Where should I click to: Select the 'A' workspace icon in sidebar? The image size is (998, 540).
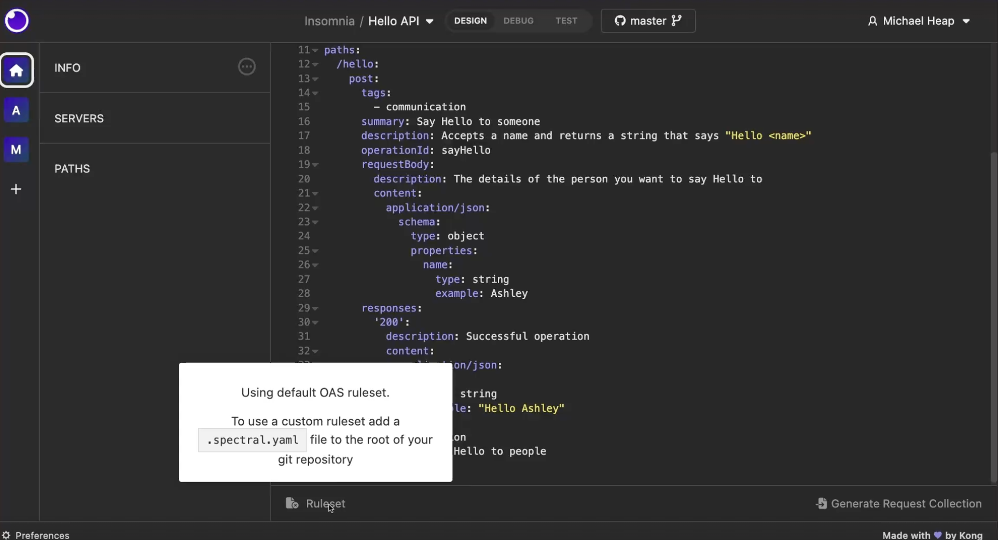point(16,110)
